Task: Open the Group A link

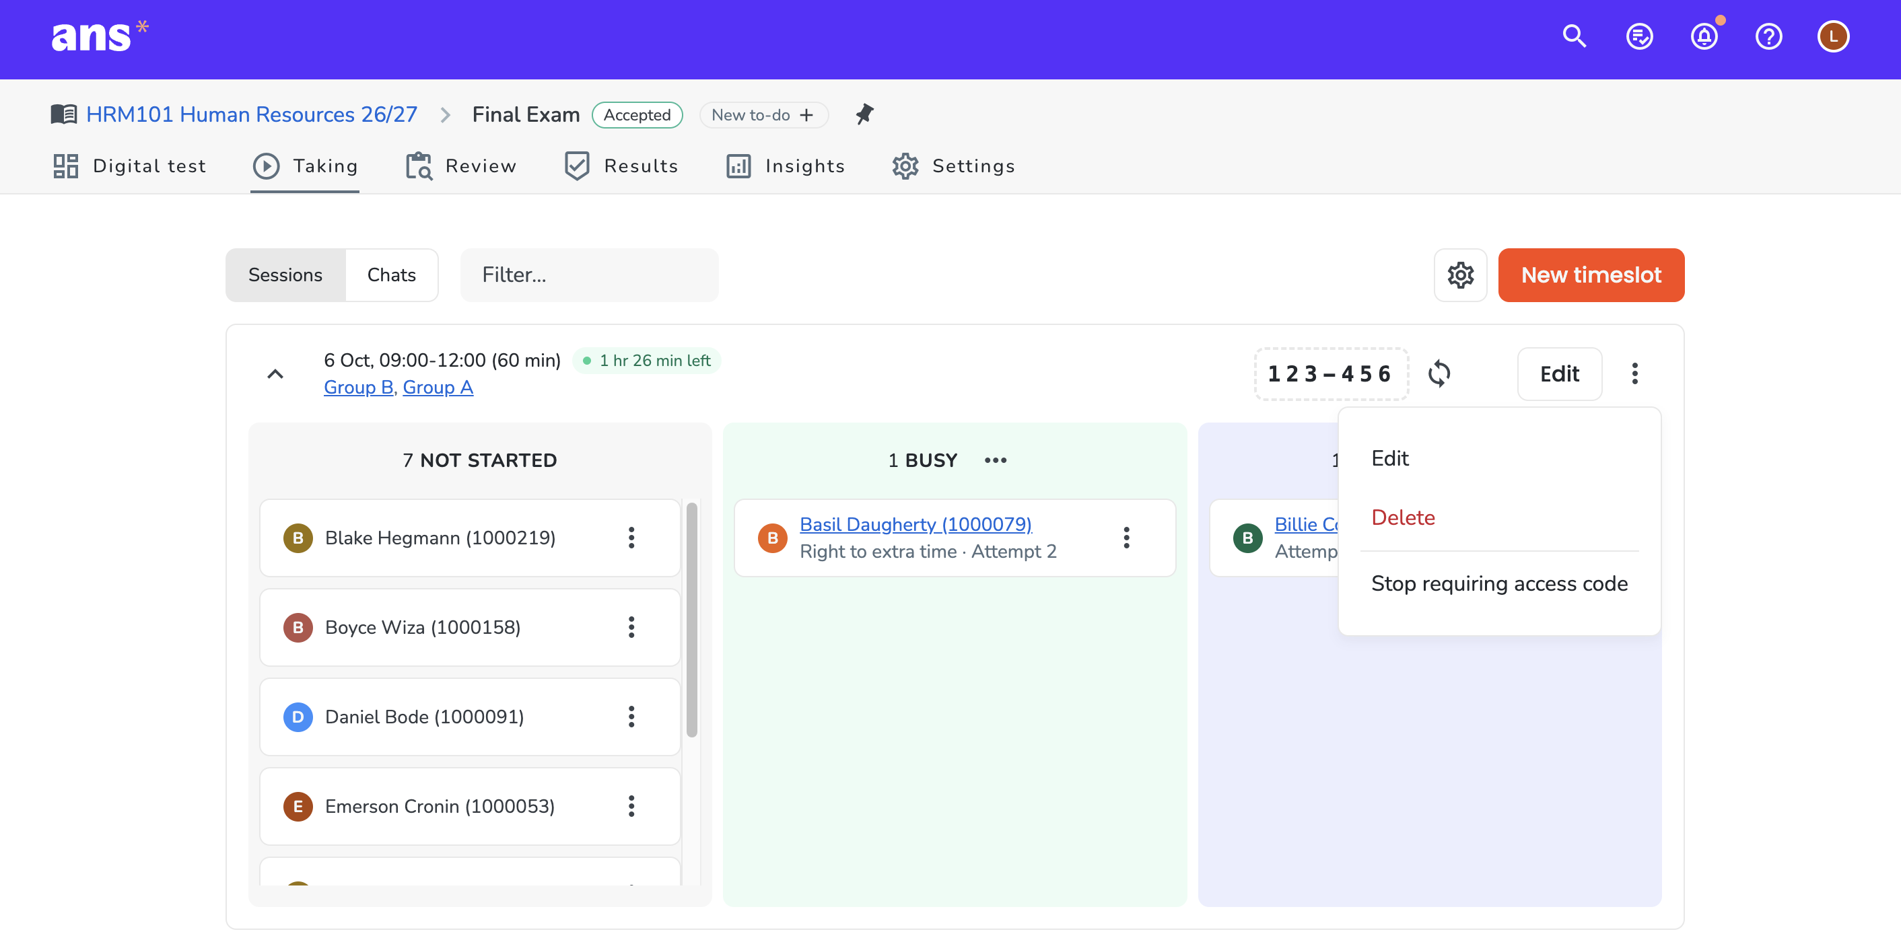Action: (438, 388)
